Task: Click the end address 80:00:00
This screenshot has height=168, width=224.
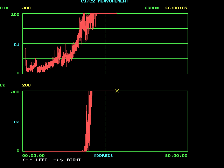Action: (x=176, y=155)
